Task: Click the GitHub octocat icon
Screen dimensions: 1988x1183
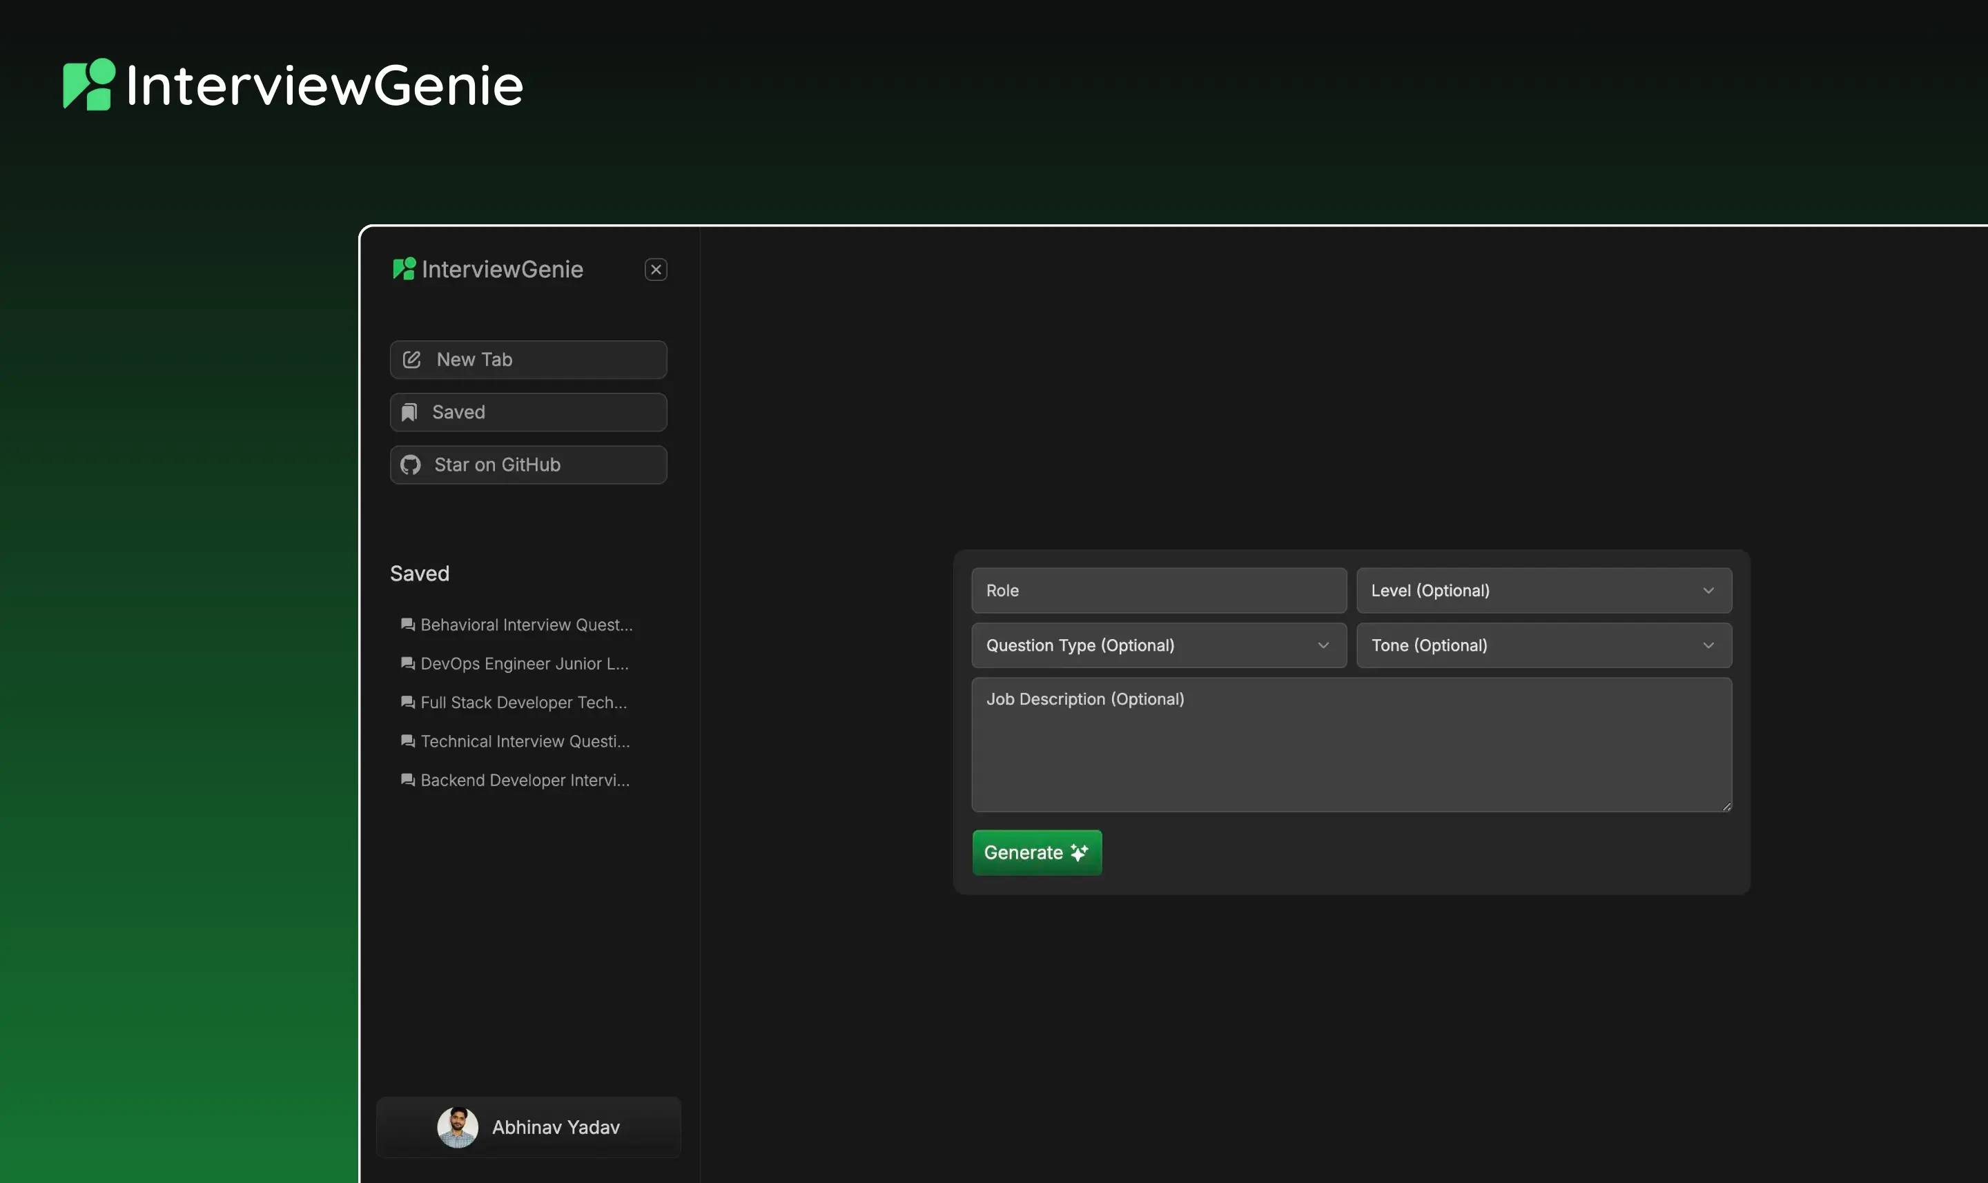Action: pos(411,465)
